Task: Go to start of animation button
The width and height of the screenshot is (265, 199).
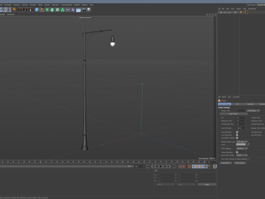Action: (147, 166)
